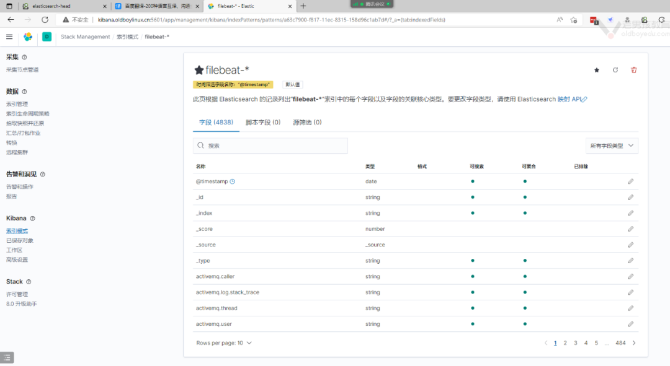Viewport: 670px width, 366px height.
Task: Edit the _id field
Action: pos(631,197)
